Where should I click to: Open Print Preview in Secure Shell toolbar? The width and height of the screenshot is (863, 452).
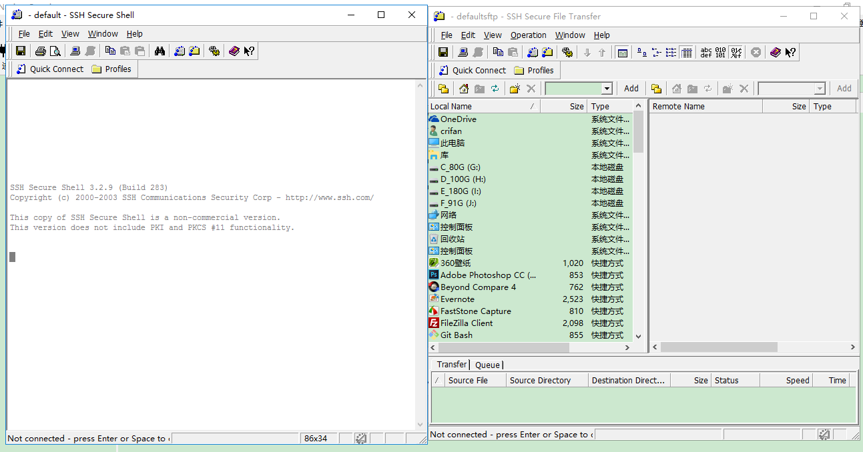coord(55,51)
